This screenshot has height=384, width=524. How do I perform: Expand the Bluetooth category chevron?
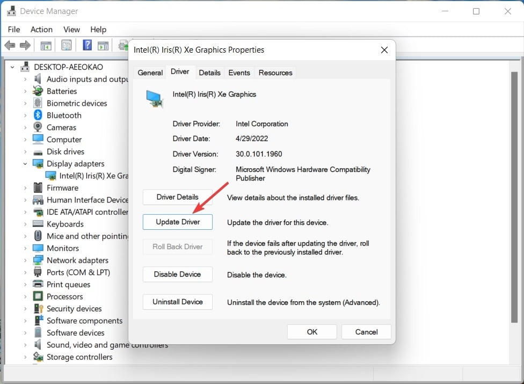tap(25, 115)
